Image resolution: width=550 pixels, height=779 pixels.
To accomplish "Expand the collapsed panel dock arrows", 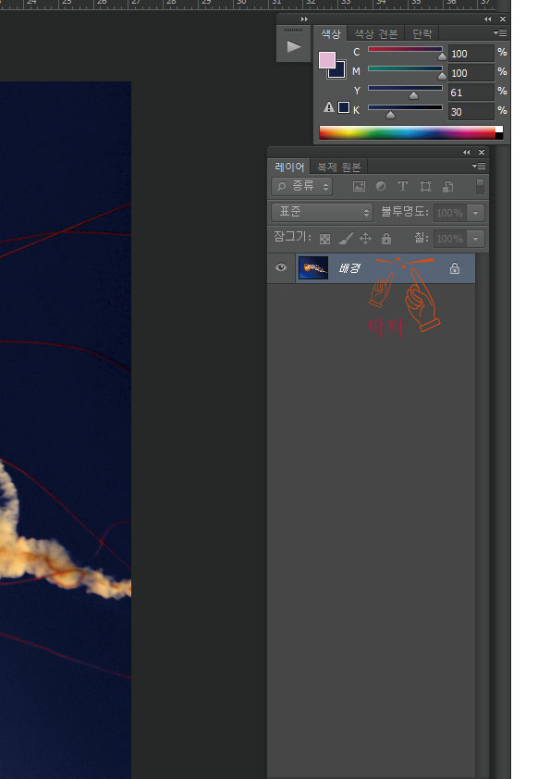I will coord(304,19).
